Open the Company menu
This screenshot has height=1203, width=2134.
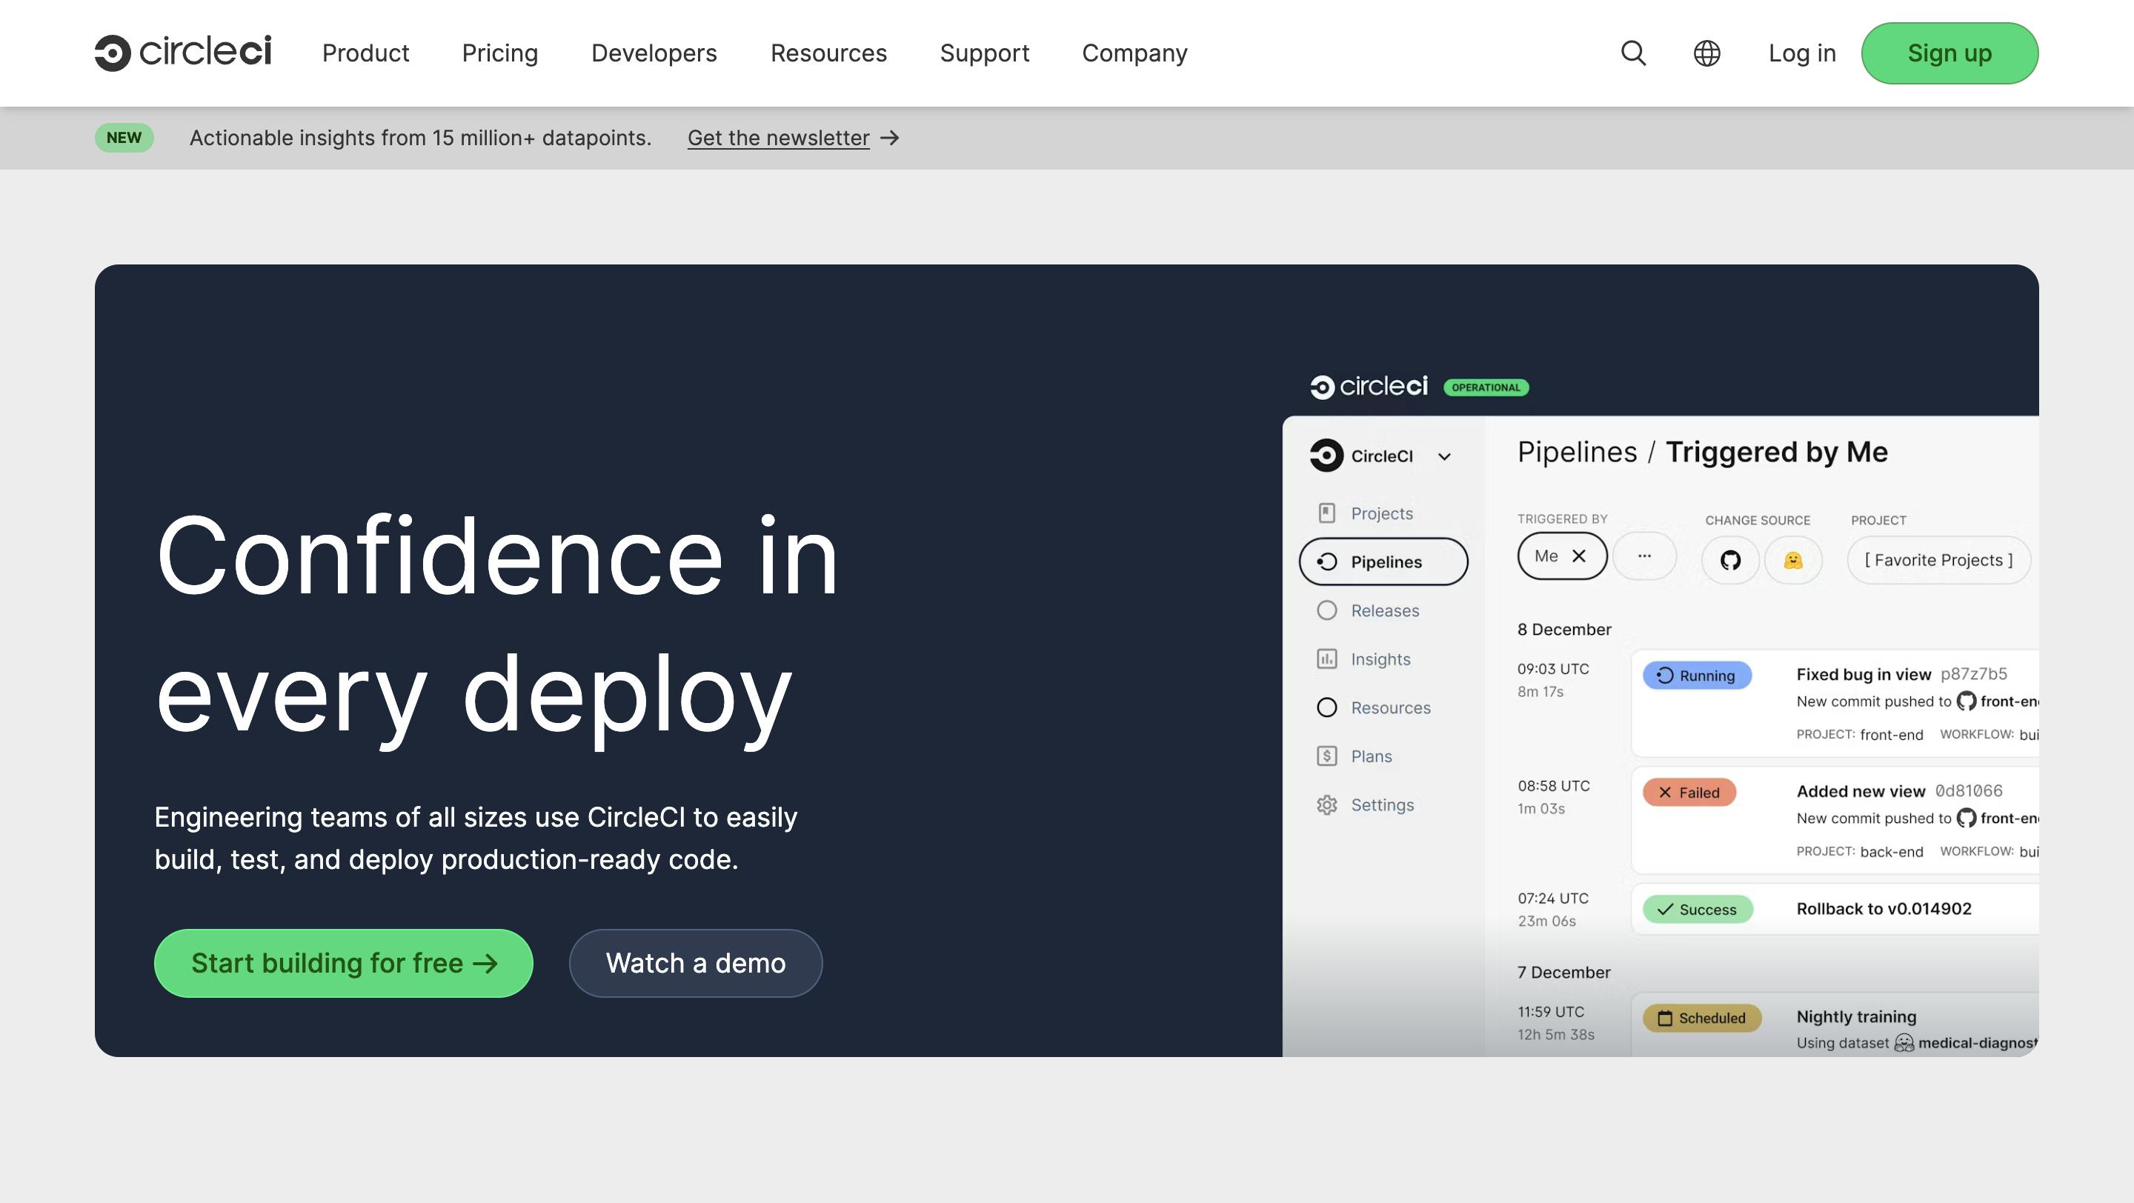tap(1134, 53)
